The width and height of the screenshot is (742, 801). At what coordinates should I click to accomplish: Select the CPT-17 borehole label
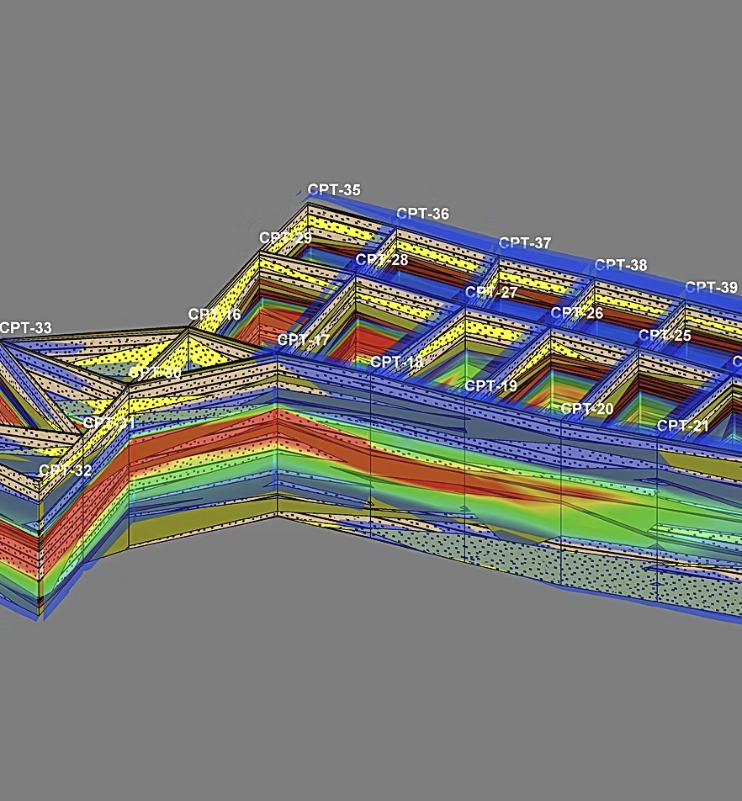tap(304, 341)
